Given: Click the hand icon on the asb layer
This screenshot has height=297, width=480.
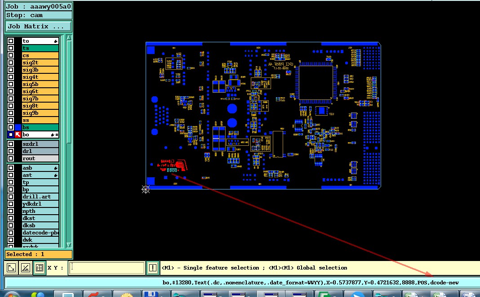Looking at the screenshot, I should pos(56,168).
